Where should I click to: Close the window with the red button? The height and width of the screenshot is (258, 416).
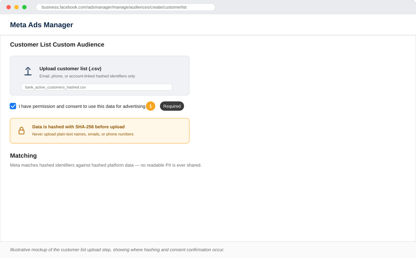(9, 7)
